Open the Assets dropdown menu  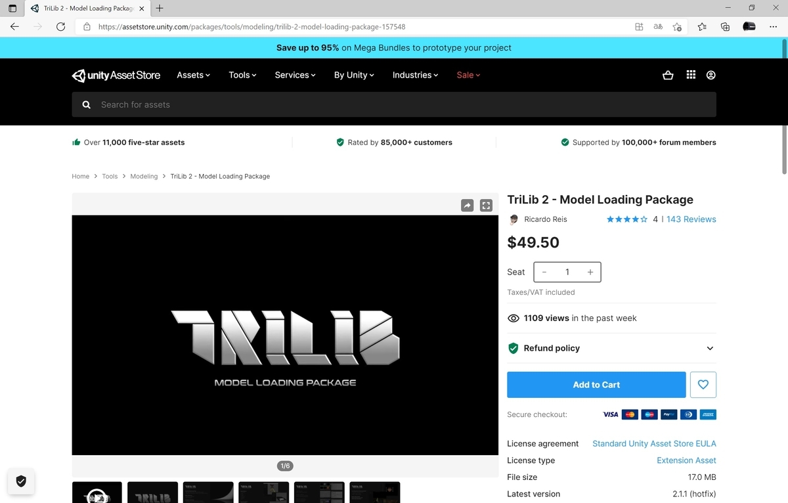pos(193,75)
